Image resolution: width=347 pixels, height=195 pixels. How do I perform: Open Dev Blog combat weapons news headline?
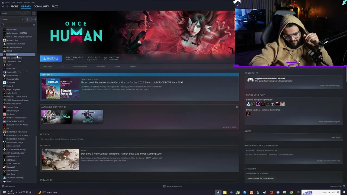coord(121,154)
